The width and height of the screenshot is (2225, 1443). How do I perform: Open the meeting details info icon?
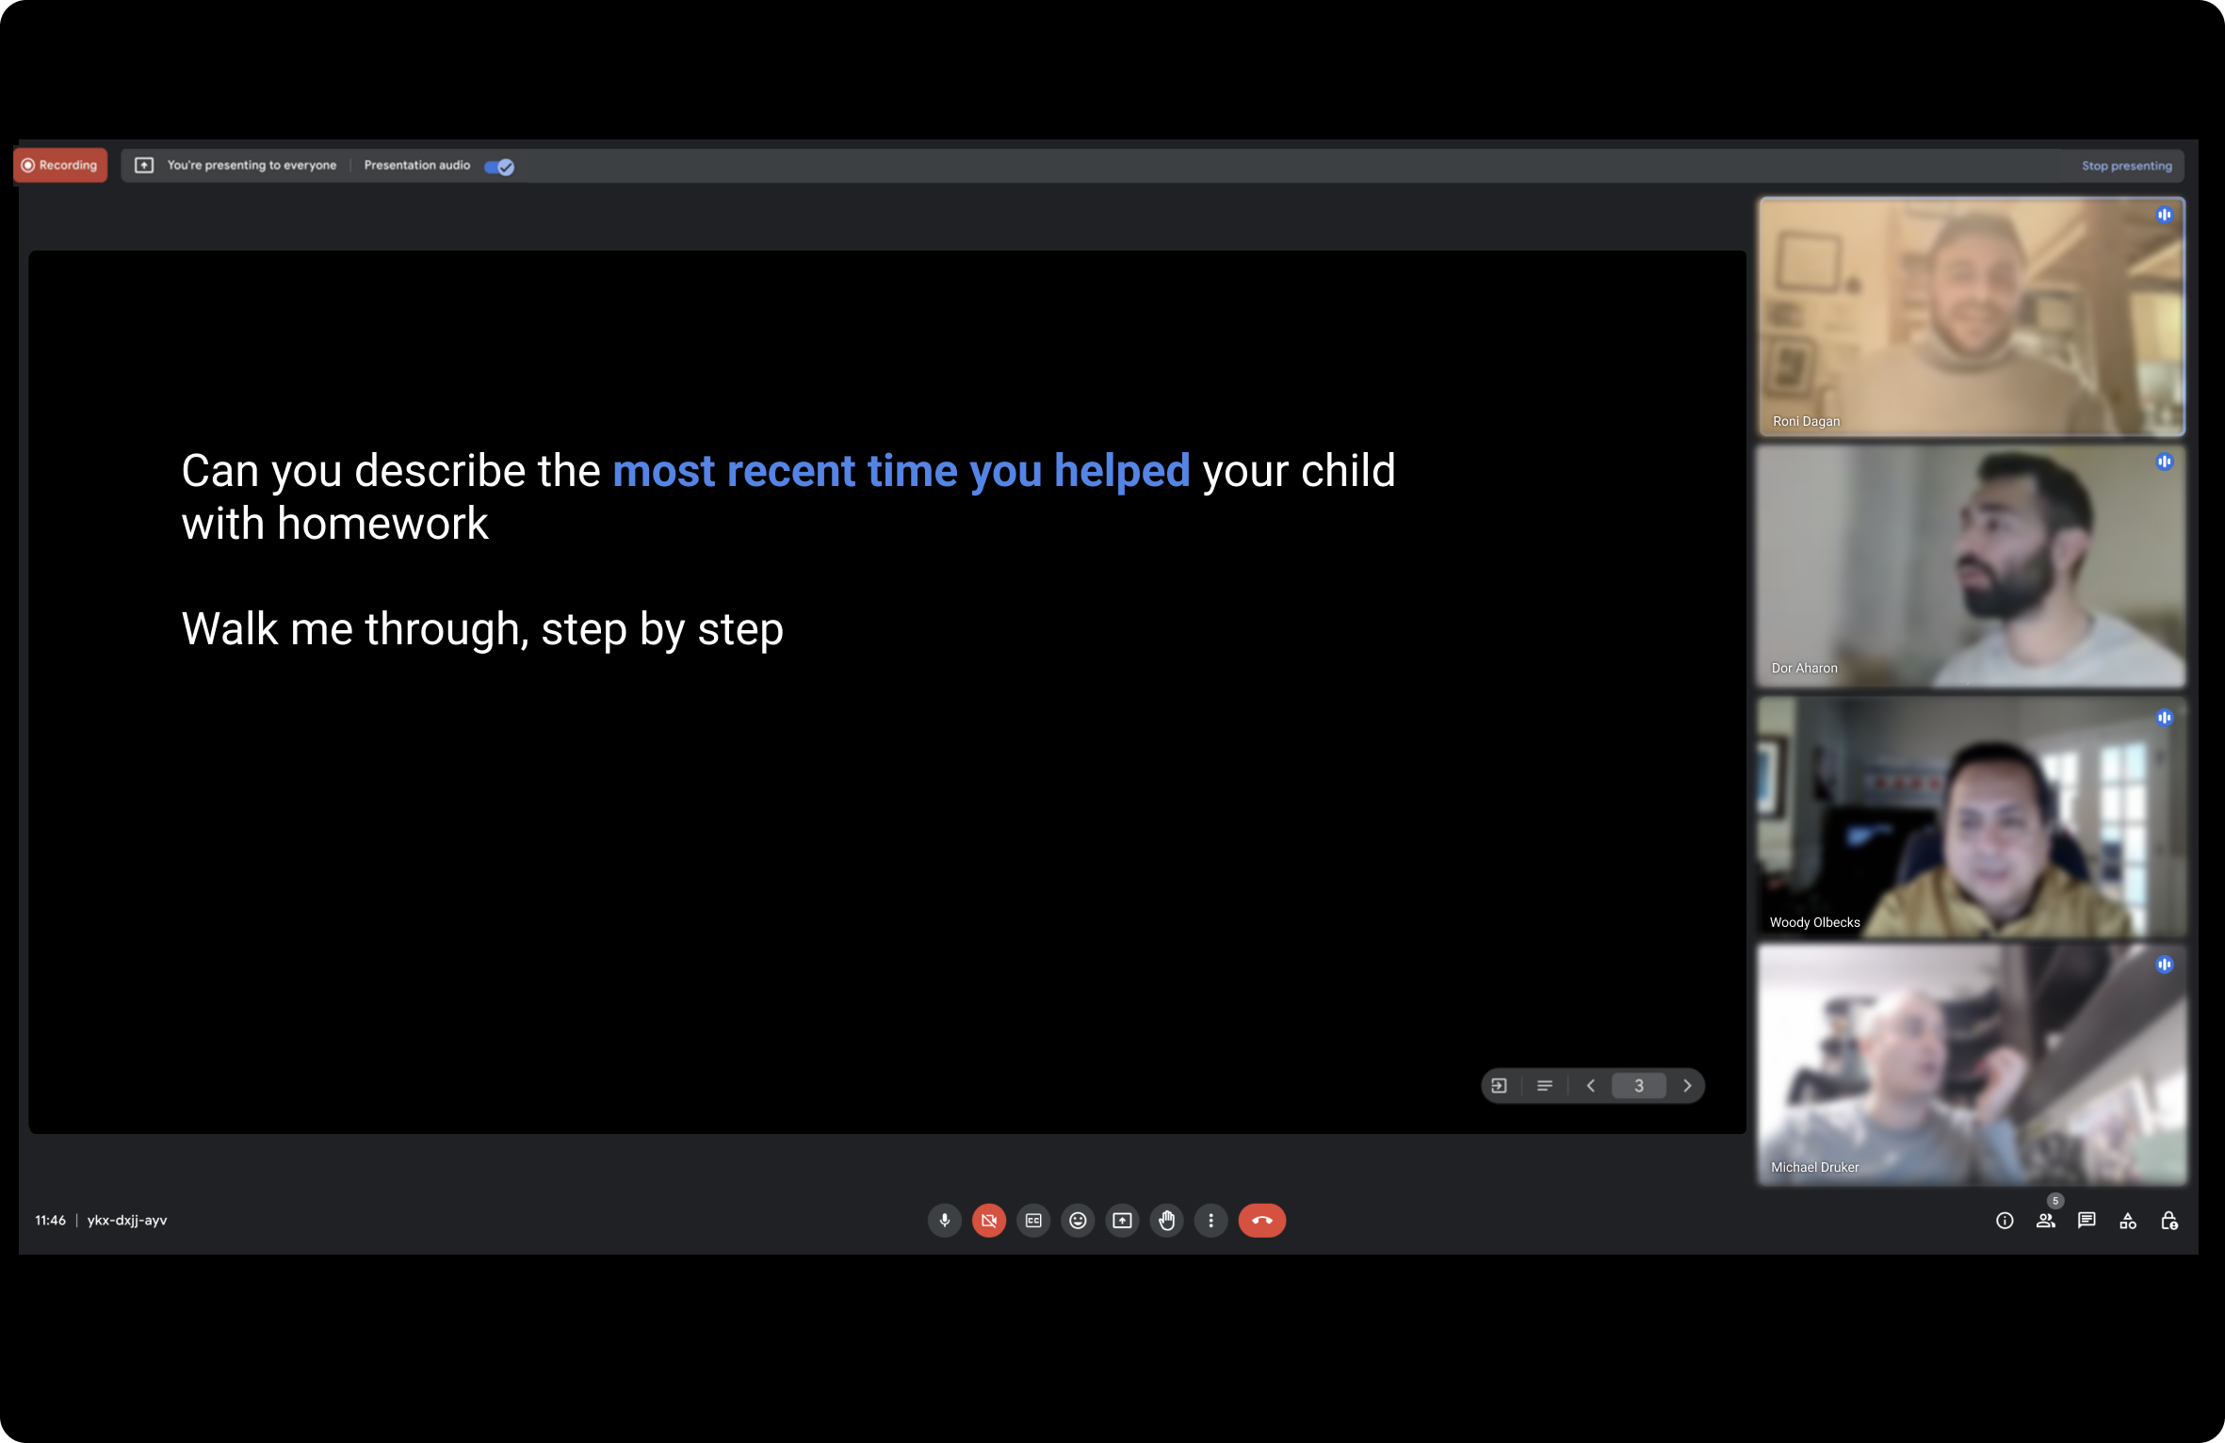[x=2005, y=1221]
